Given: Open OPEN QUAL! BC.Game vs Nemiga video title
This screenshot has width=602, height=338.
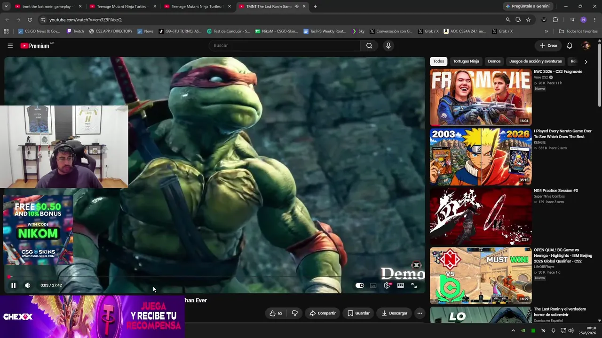Looking at the screenshot, I should 563,256.
